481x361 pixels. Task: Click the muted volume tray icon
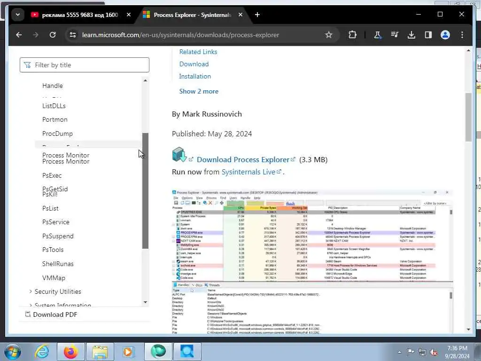pyautogui.click(x=434, y=353)
